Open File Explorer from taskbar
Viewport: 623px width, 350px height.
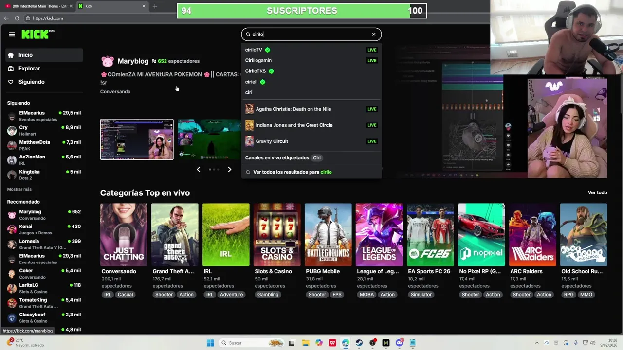pos(305,343)
